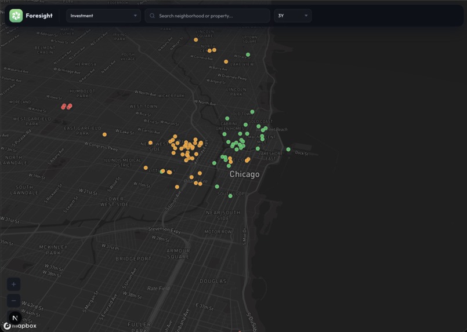Click the Stevenson Expy road label
Screen dimensions: 467x332
tap(164, 229)
